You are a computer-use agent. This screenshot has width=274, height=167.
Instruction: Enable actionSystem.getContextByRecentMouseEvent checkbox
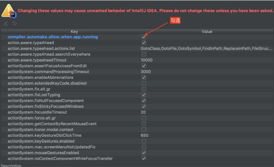pyautogui.click(x=144, y=123)
